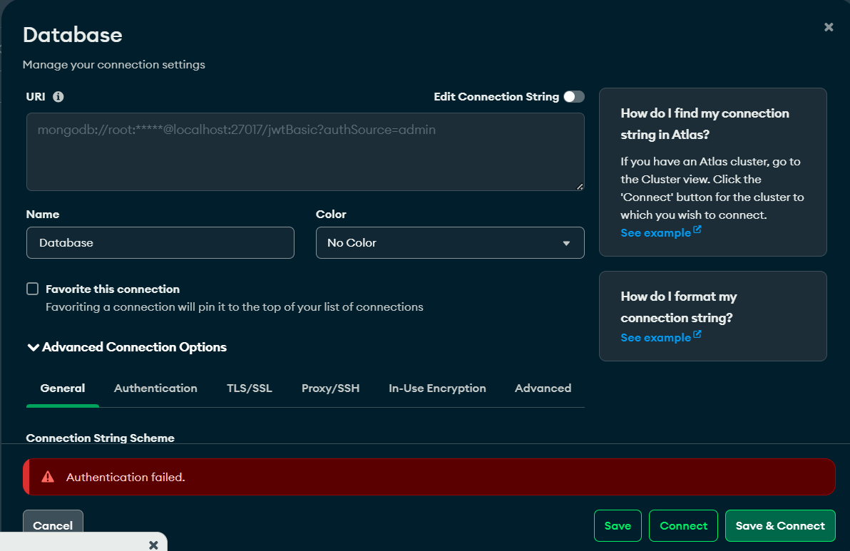The height and width of the screenshot is (551, 850).
Task: Open the TLS/SSL tab
Action: 250,388
